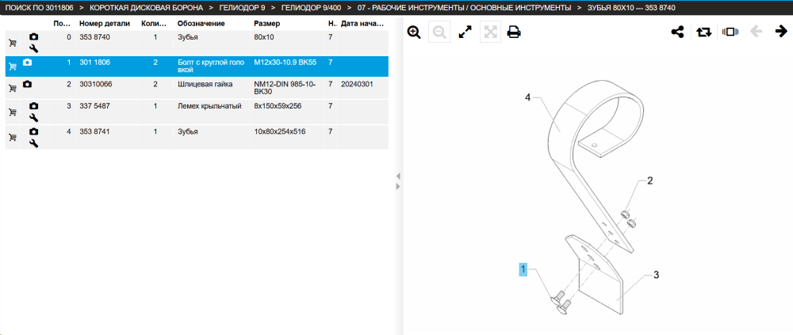Select callout number 4 in the diagram

pyautogui.click(x=527, y=97)
